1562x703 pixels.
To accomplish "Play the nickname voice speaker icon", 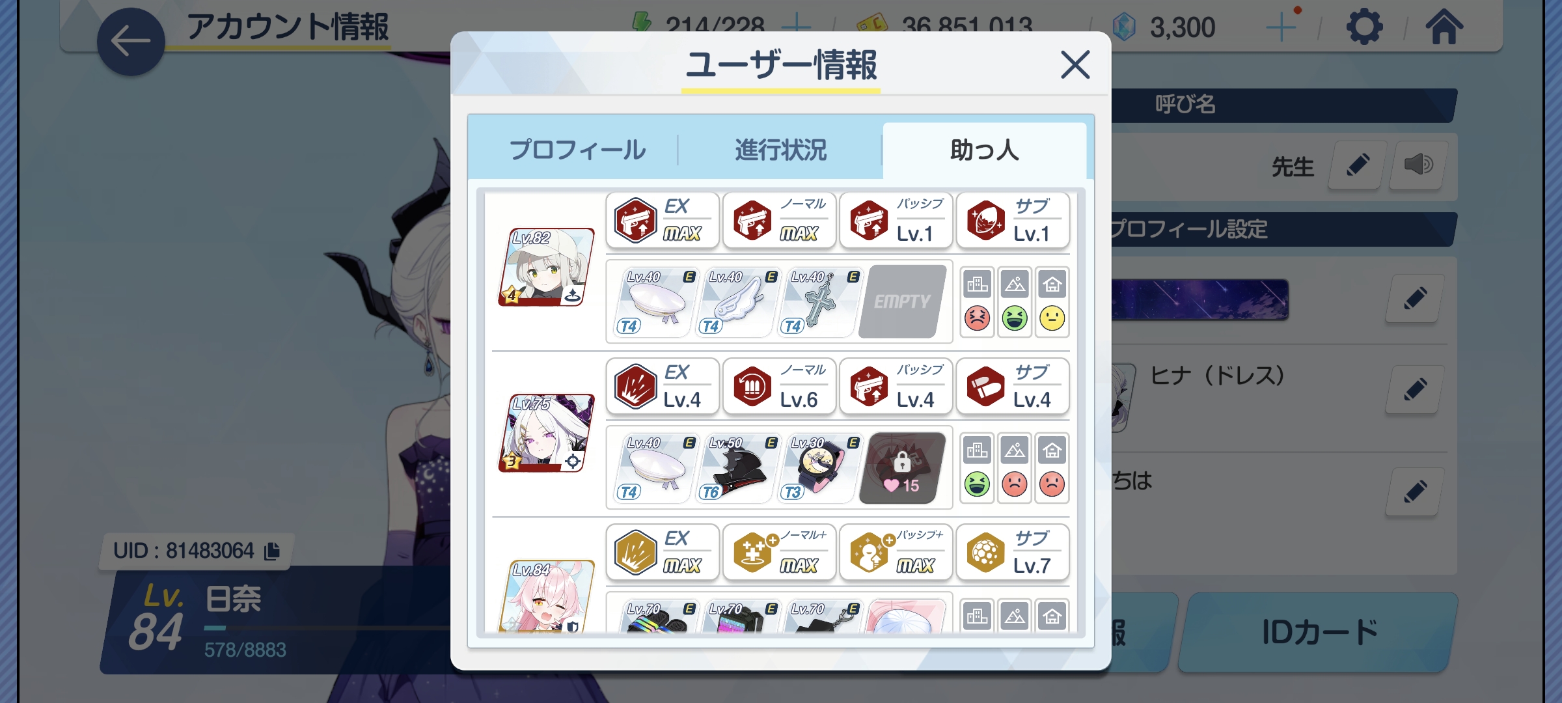I will [1419, 165].
